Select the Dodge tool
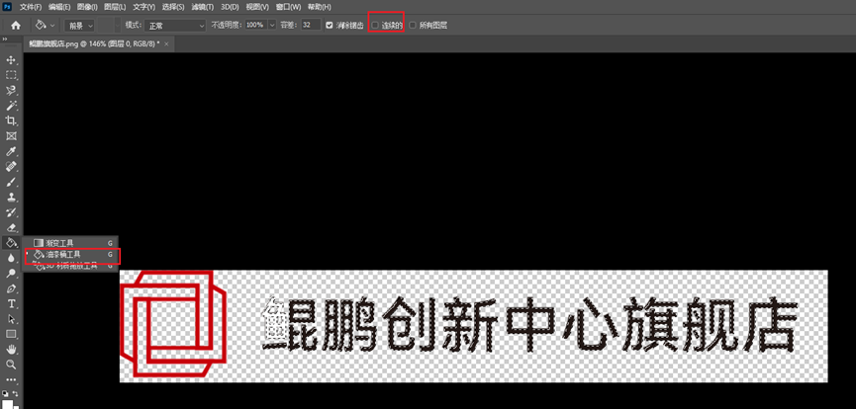This screenshot has height=409, width=856. click(x=11, y=273)
